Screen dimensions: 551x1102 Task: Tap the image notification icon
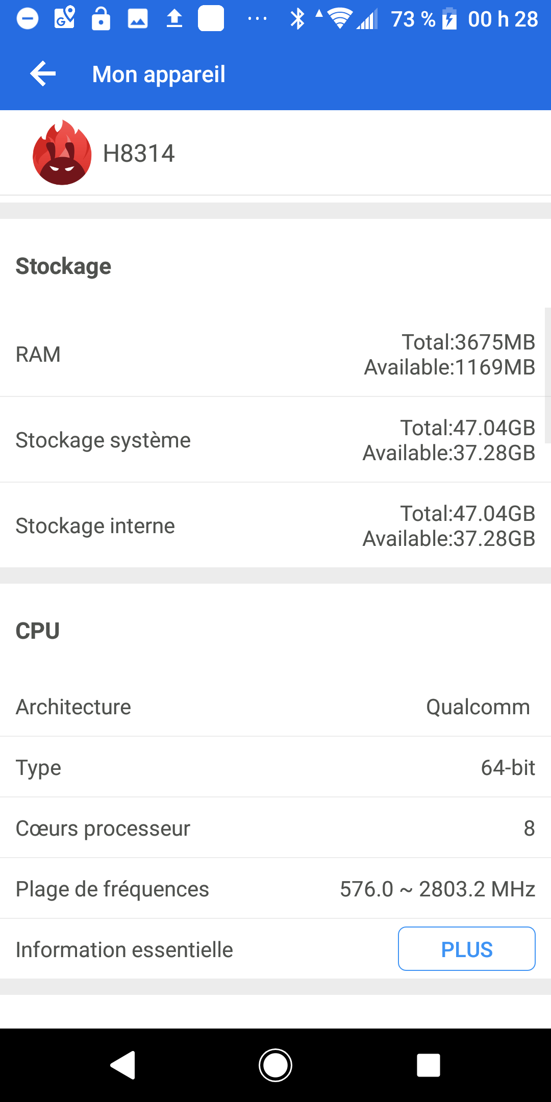(138, 19)
